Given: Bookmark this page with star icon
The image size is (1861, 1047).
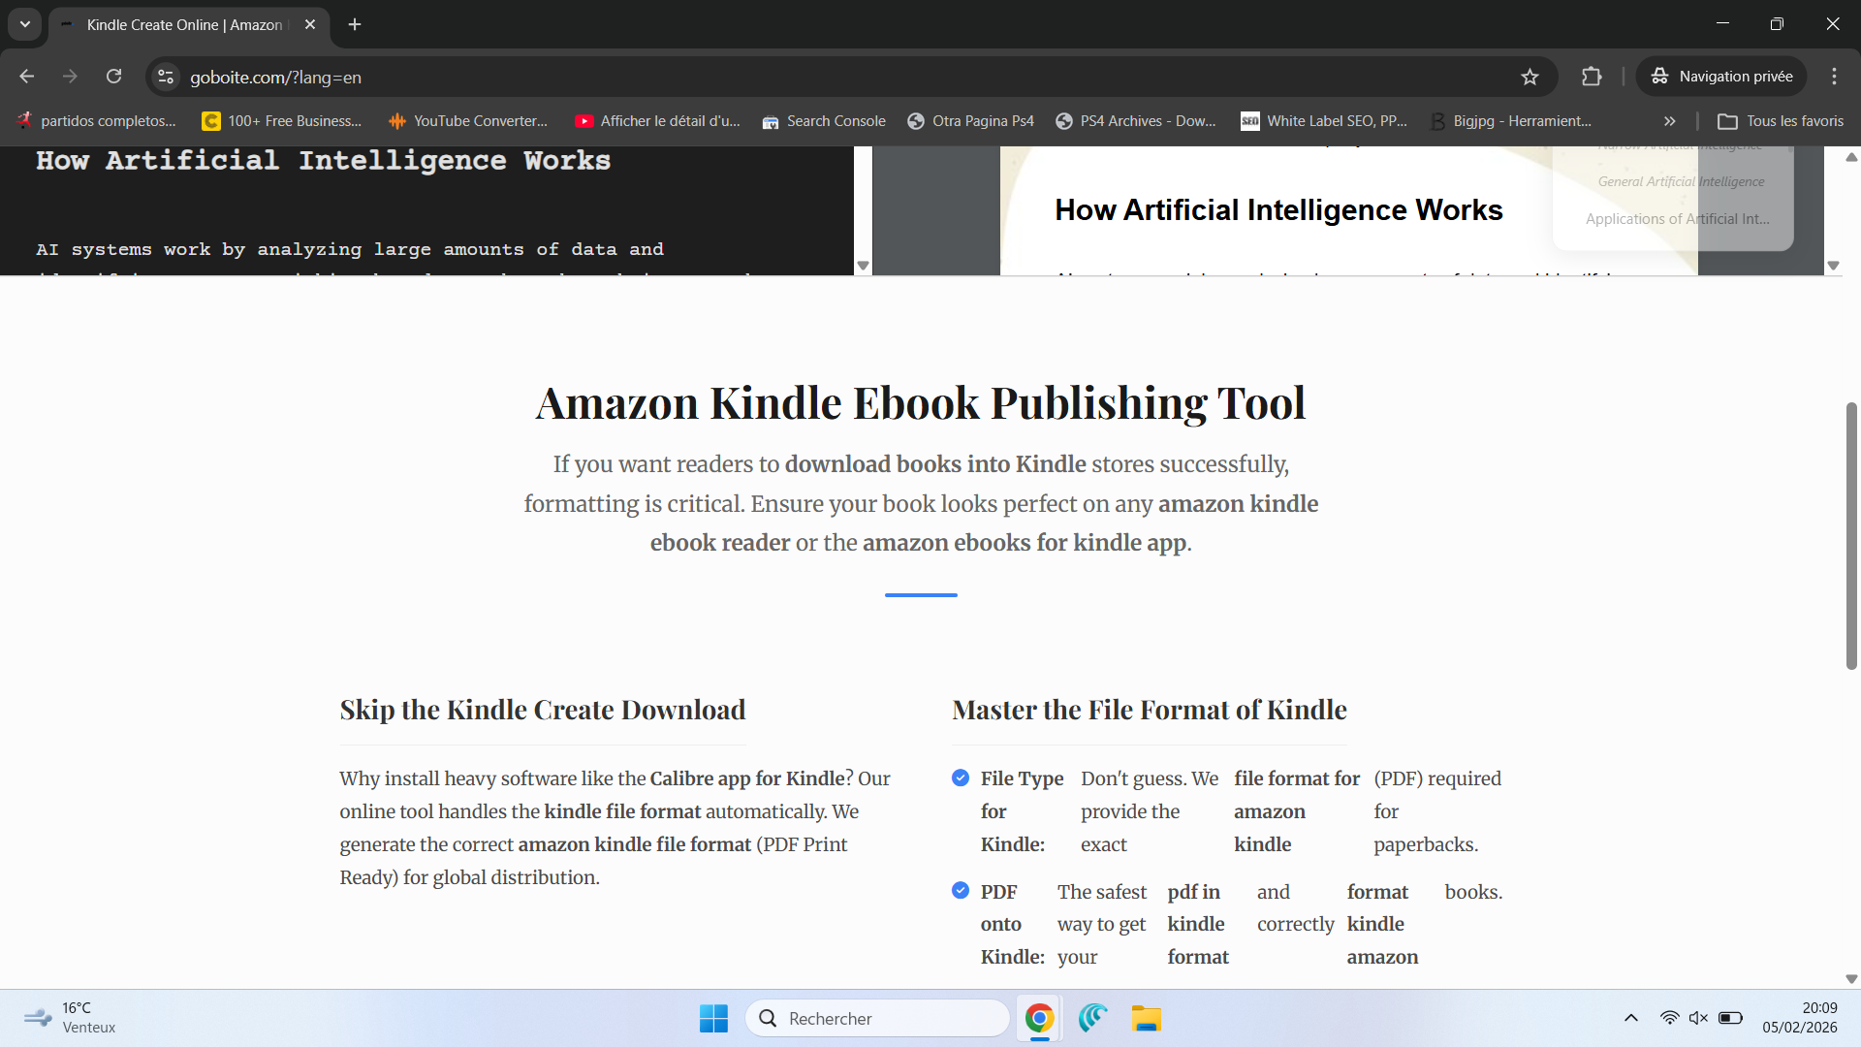Looking at the screenshot, I should 1530,77.
